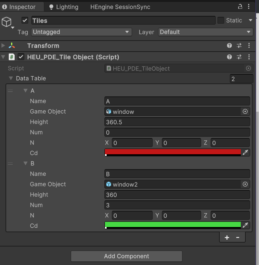Pick color with eyedropper for element A Cd
This screenshot has width=259, height=265.
[x=245, y=152]
